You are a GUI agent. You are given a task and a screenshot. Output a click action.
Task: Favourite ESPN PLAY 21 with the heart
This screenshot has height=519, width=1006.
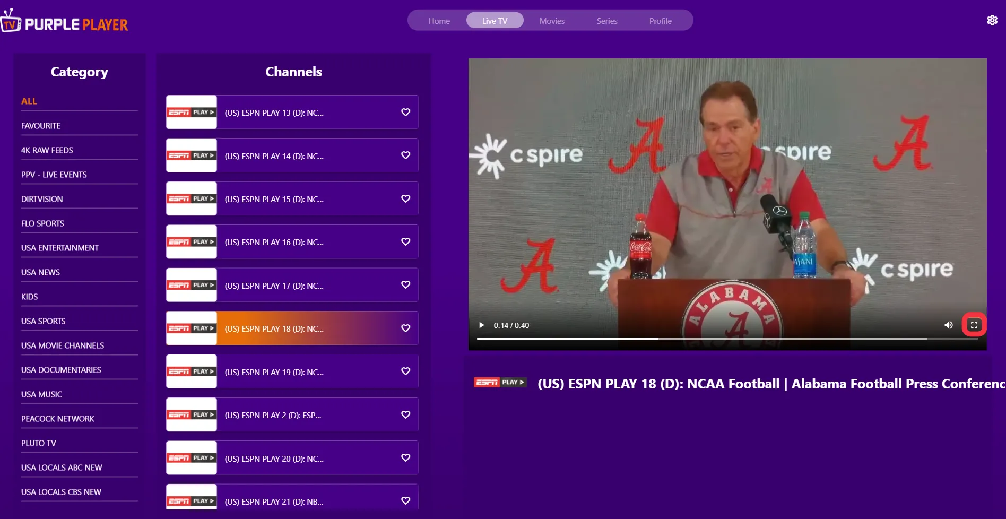pos(406,500)
